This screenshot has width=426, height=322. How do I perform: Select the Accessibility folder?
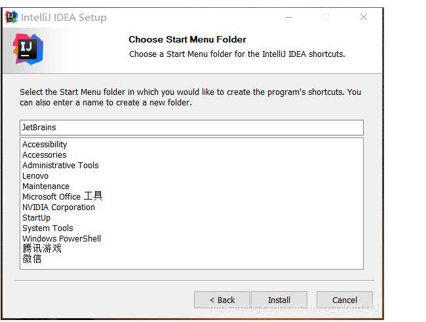(x=45, y=145)
